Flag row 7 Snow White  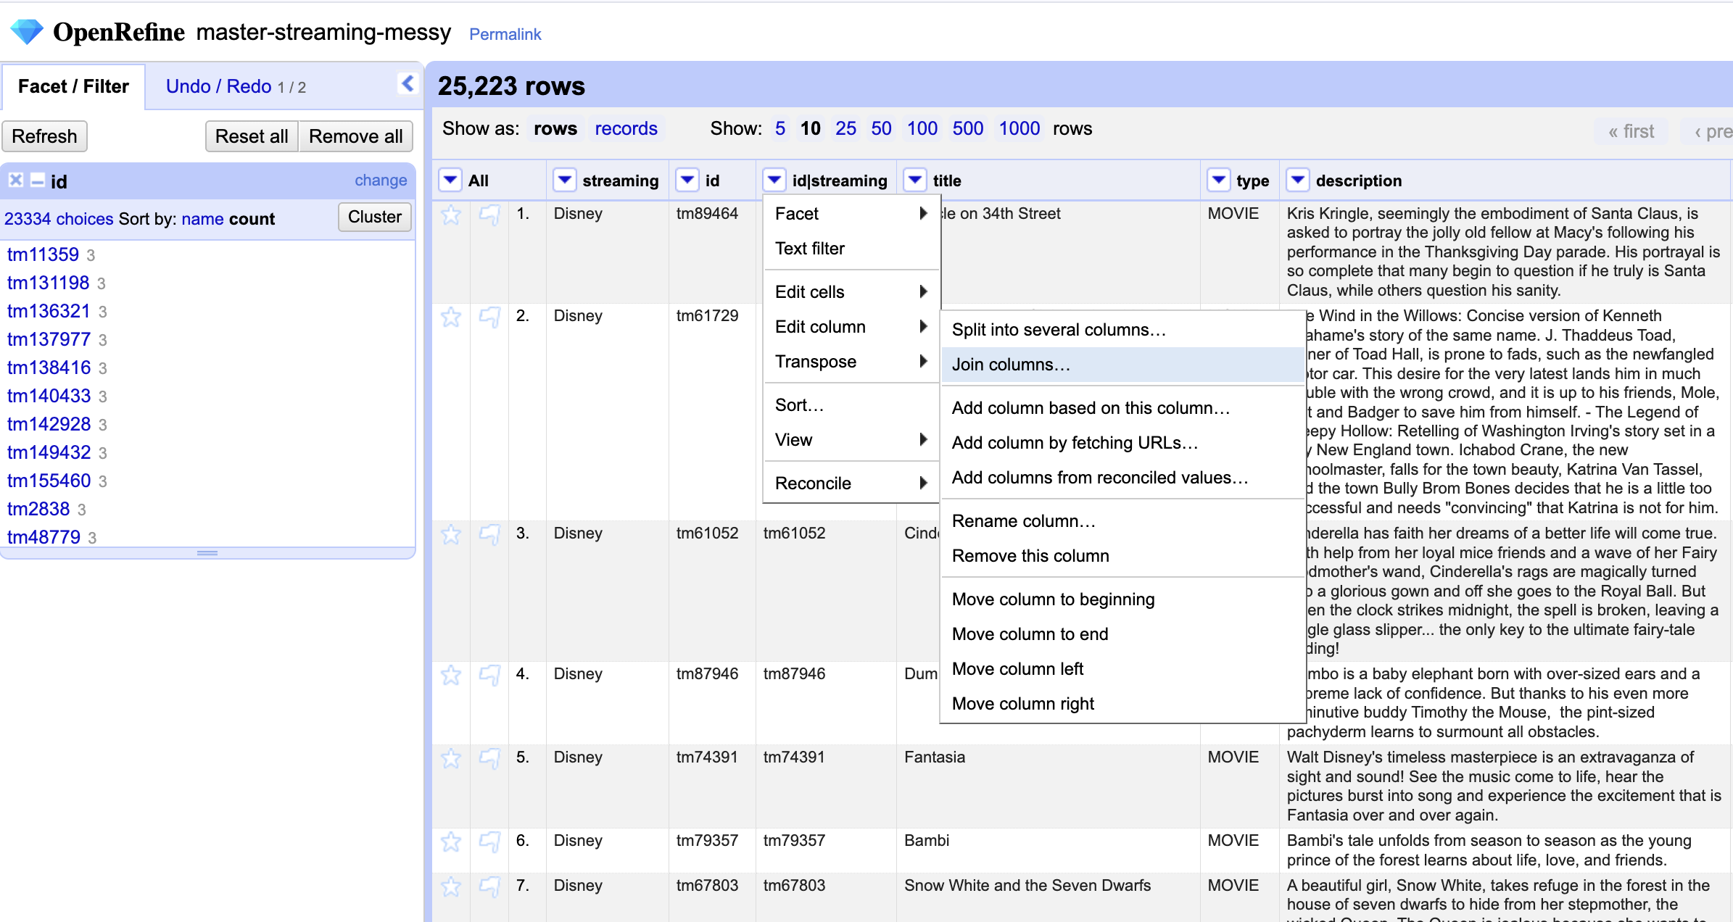[x=489, y=886]
